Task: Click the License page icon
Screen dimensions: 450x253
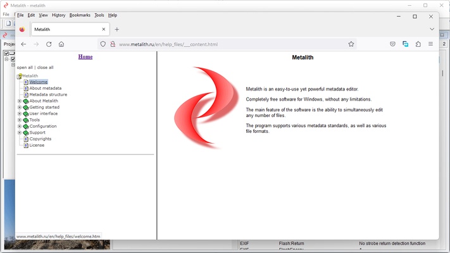Action: tap(26, 145)
